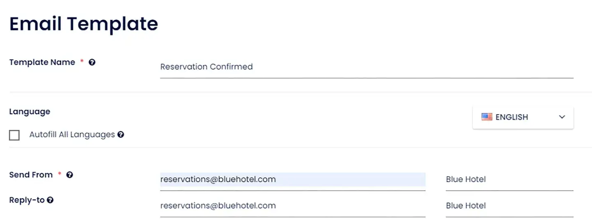Expand the language chevron arrow
592x219 pixels.
coord(562,117)
